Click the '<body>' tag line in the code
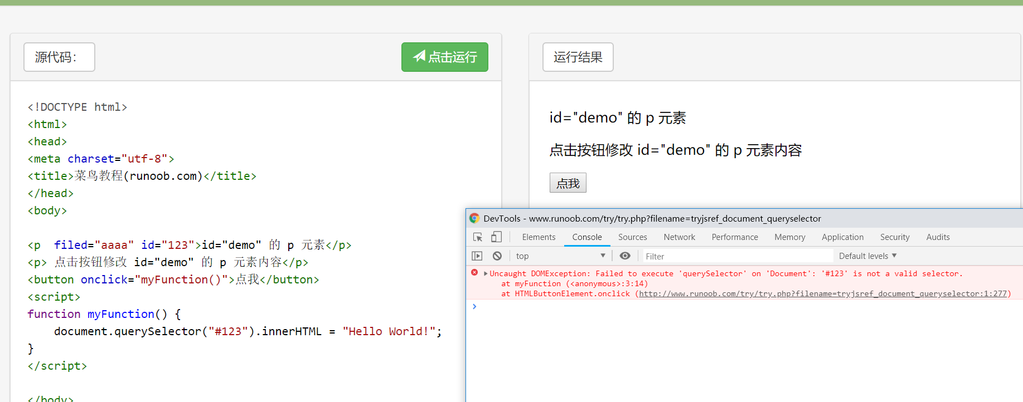Screen dimensions: 1023x402 47,210
